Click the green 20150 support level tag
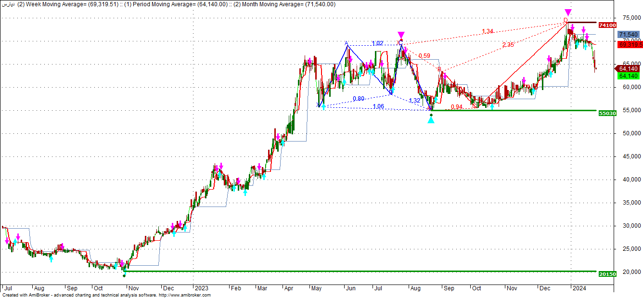The image size is (643, 298). point(607,273)
